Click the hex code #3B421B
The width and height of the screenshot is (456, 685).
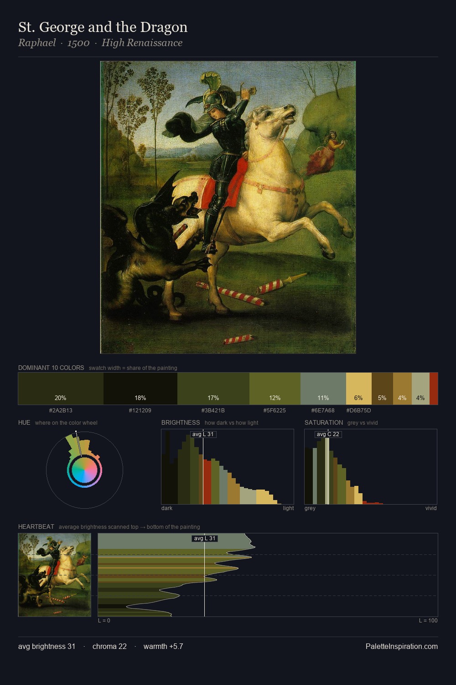tap(213, 411)
